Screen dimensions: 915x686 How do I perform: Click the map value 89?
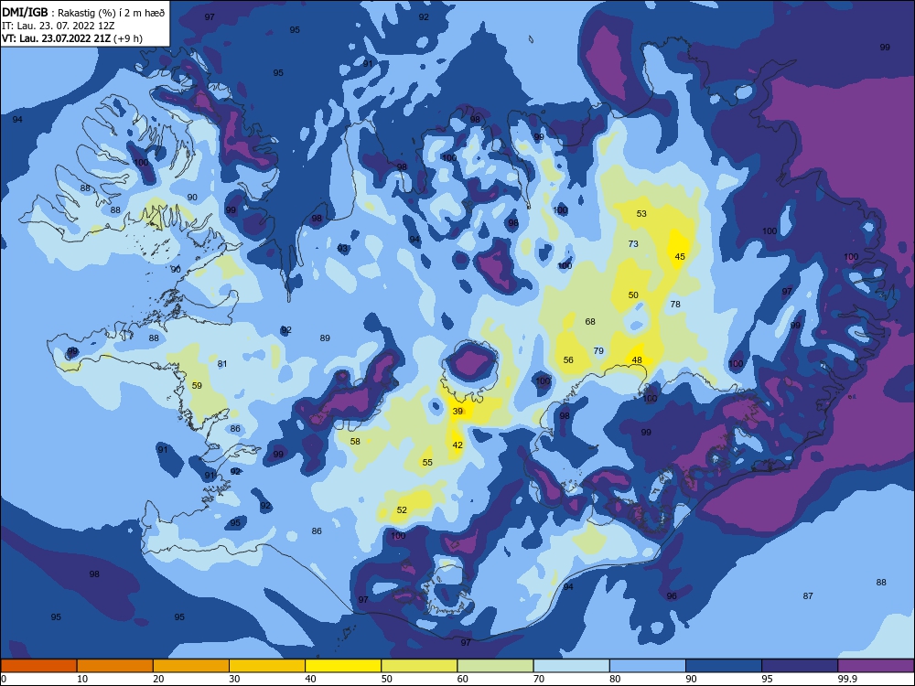click(325, 338)
